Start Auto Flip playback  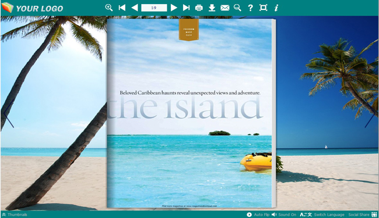[258, 215]
